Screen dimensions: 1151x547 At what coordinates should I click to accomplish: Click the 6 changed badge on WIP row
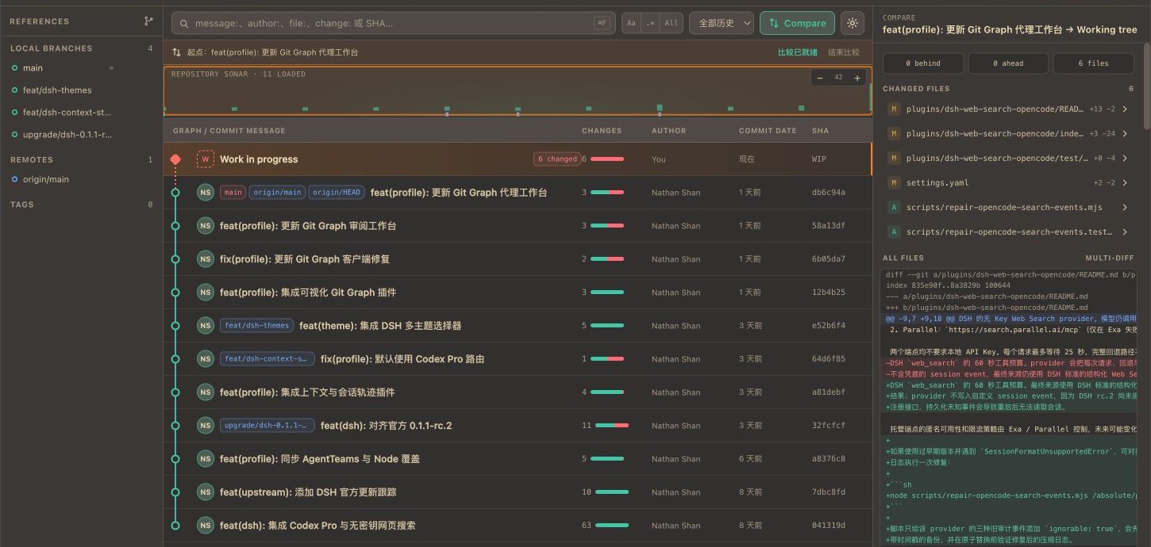[x=556, y=159]
